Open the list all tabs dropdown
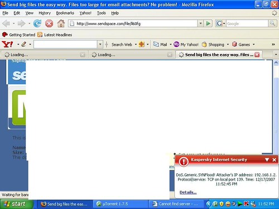Image resolution: width=279 pixels, height=209 pixels. pyautogui.click(x=276, y=55)
